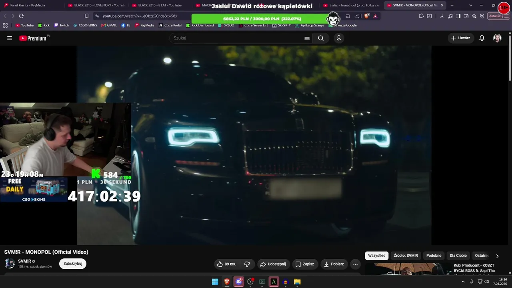512x288 pixels.
Task: Open the Windows Start menu
Action: (215, 282)
